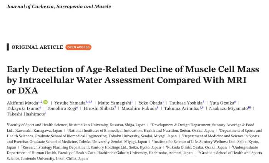Click the ORIGINAL ARTICLE section label
The width and height of the screenshot is (269, 163).
pos(37,47)
